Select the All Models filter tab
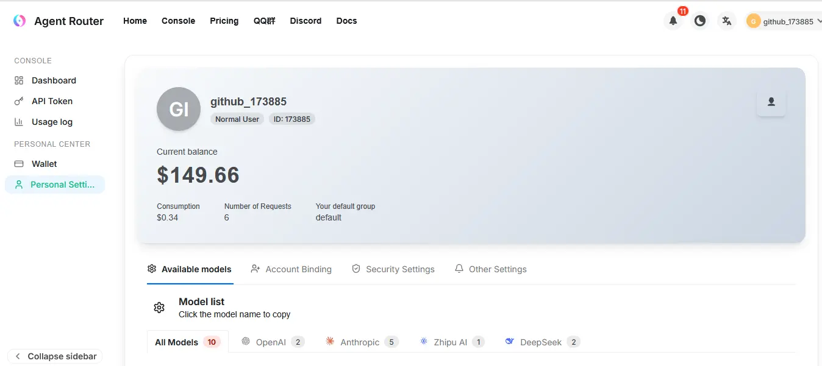Image resolution: width=822 pixels, height=366 pixels. click(188, 342)
